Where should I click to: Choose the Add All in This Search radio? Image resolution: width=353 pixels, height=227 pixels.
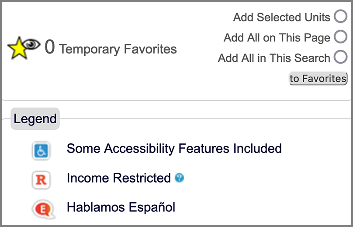coord(340,57)
